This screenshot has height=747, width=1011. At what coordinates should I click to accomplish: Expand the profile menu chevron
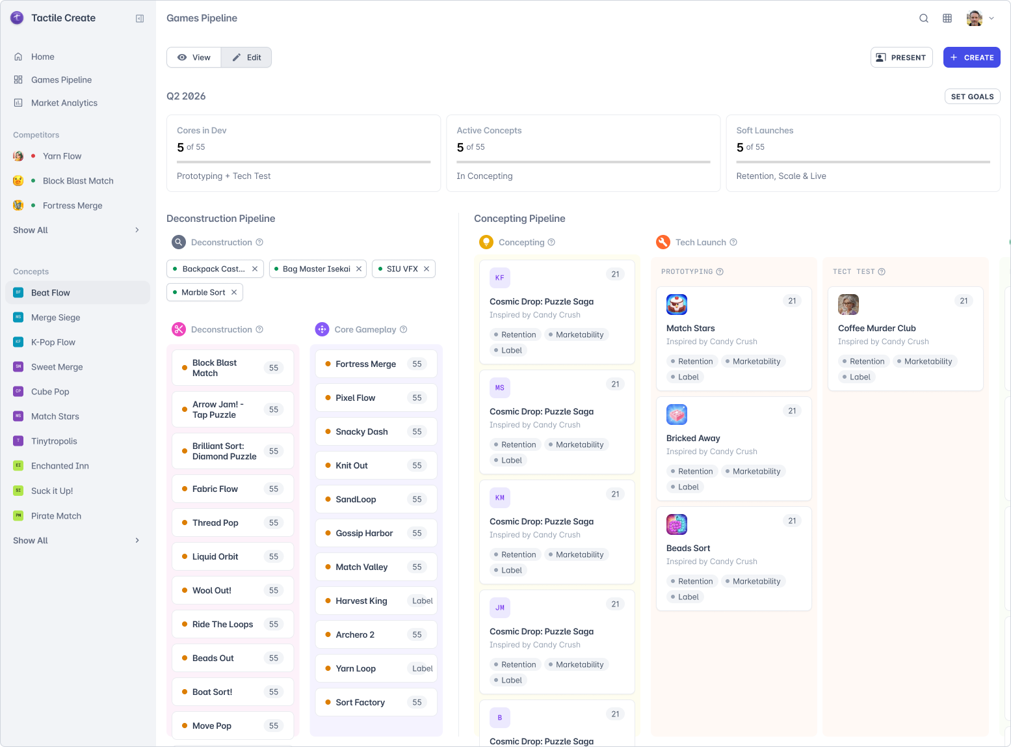click(991, 18)
